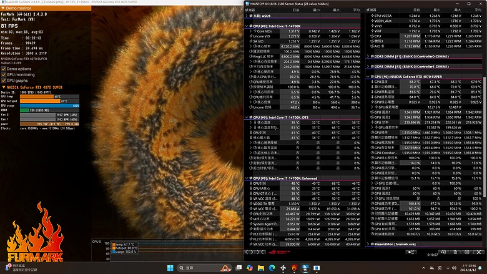Expand the DDR5 DIMM [#1] group
487x274 pixels.
click(368, 56)
